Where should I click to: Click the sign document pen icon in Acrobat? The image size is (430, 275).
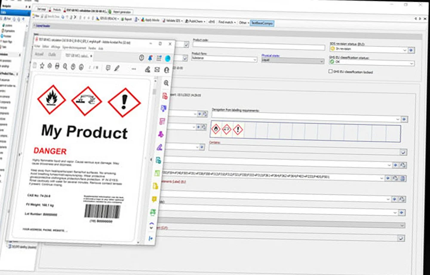[147, 69]
